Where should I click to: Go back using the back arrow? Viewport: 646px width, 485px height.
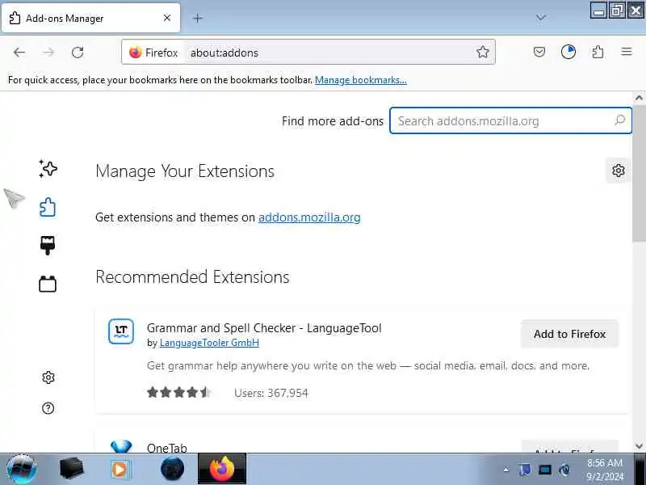19,53
